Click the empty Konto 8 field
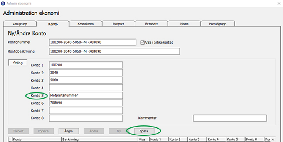 pyautogui.click(x=86, y=118)
